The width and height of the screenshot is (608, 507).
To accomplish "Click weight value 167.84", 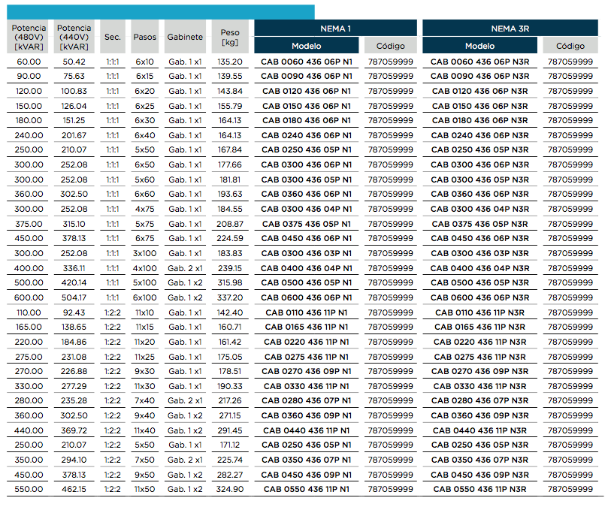I will click(230, 149).
